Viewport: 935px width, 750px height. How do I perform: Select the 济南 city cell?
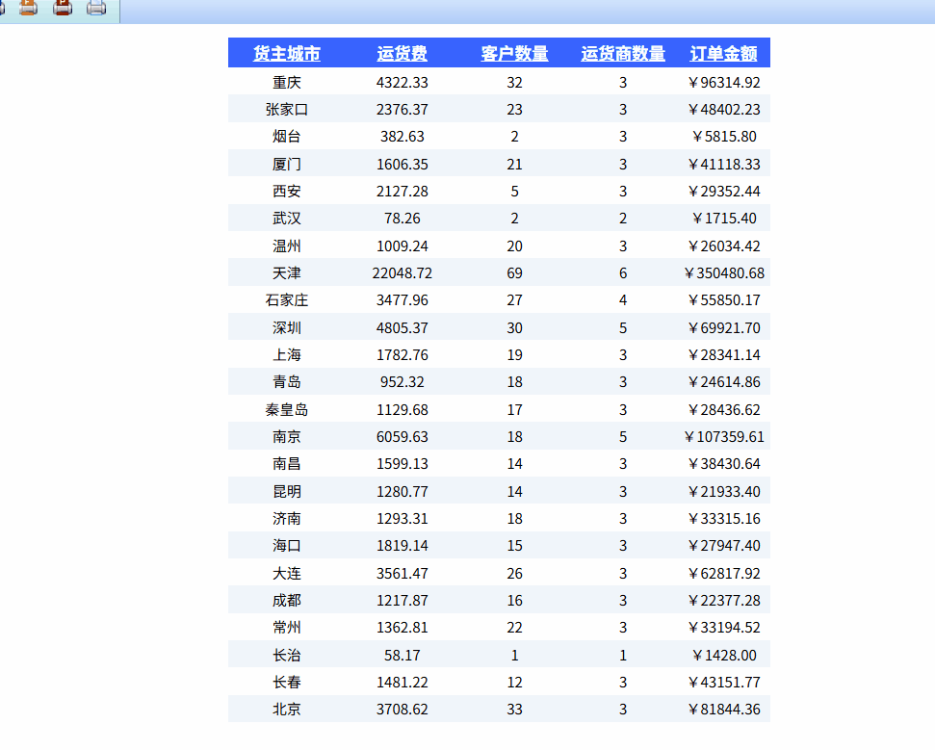[287, 519]
